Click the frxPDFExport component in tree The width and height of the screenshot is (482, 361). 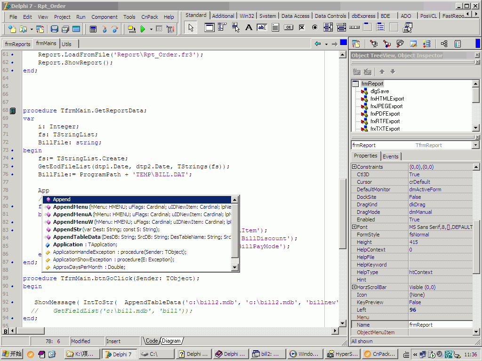point(385,114)
